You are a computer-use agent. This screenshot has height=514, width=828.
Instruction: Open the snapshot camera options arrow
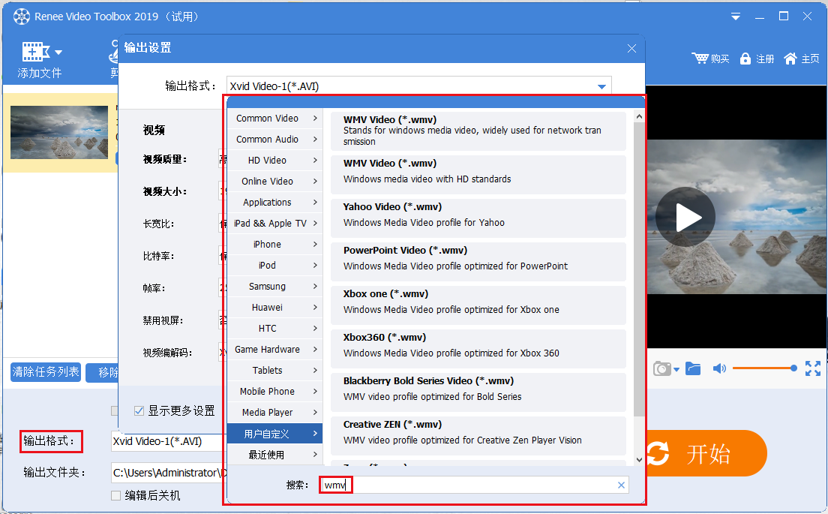pyautogui.click(x=676, y=369)
